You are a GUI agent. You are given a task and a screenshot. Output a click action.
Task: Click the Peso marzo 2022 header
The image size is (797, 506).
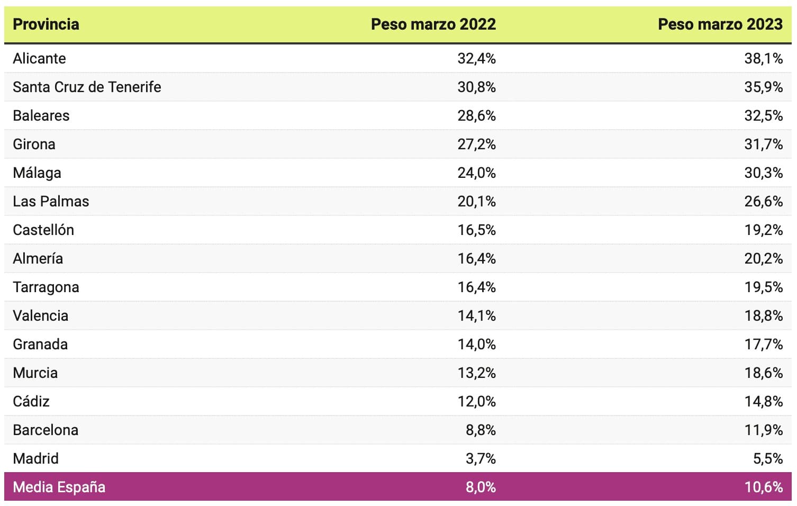pos(433,24)
